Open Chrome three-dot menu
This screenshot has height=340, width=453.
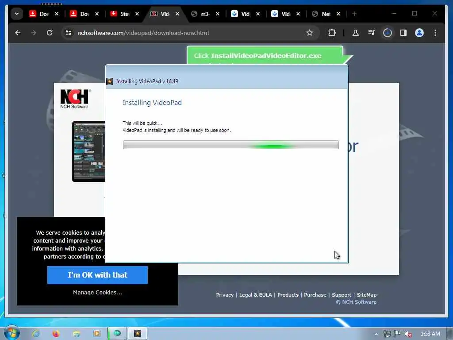(435, 33)
